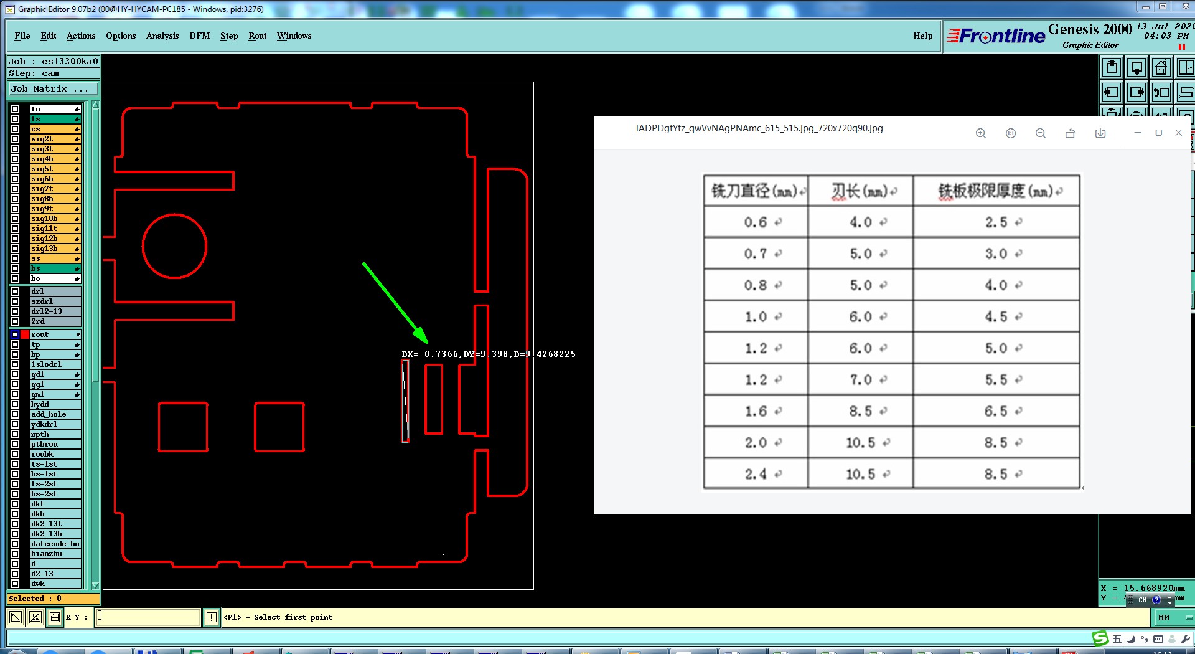This screenshot has height=654, width=1195.
Task: Click the red pause indicator under the clock
Action: point(1181,47)
